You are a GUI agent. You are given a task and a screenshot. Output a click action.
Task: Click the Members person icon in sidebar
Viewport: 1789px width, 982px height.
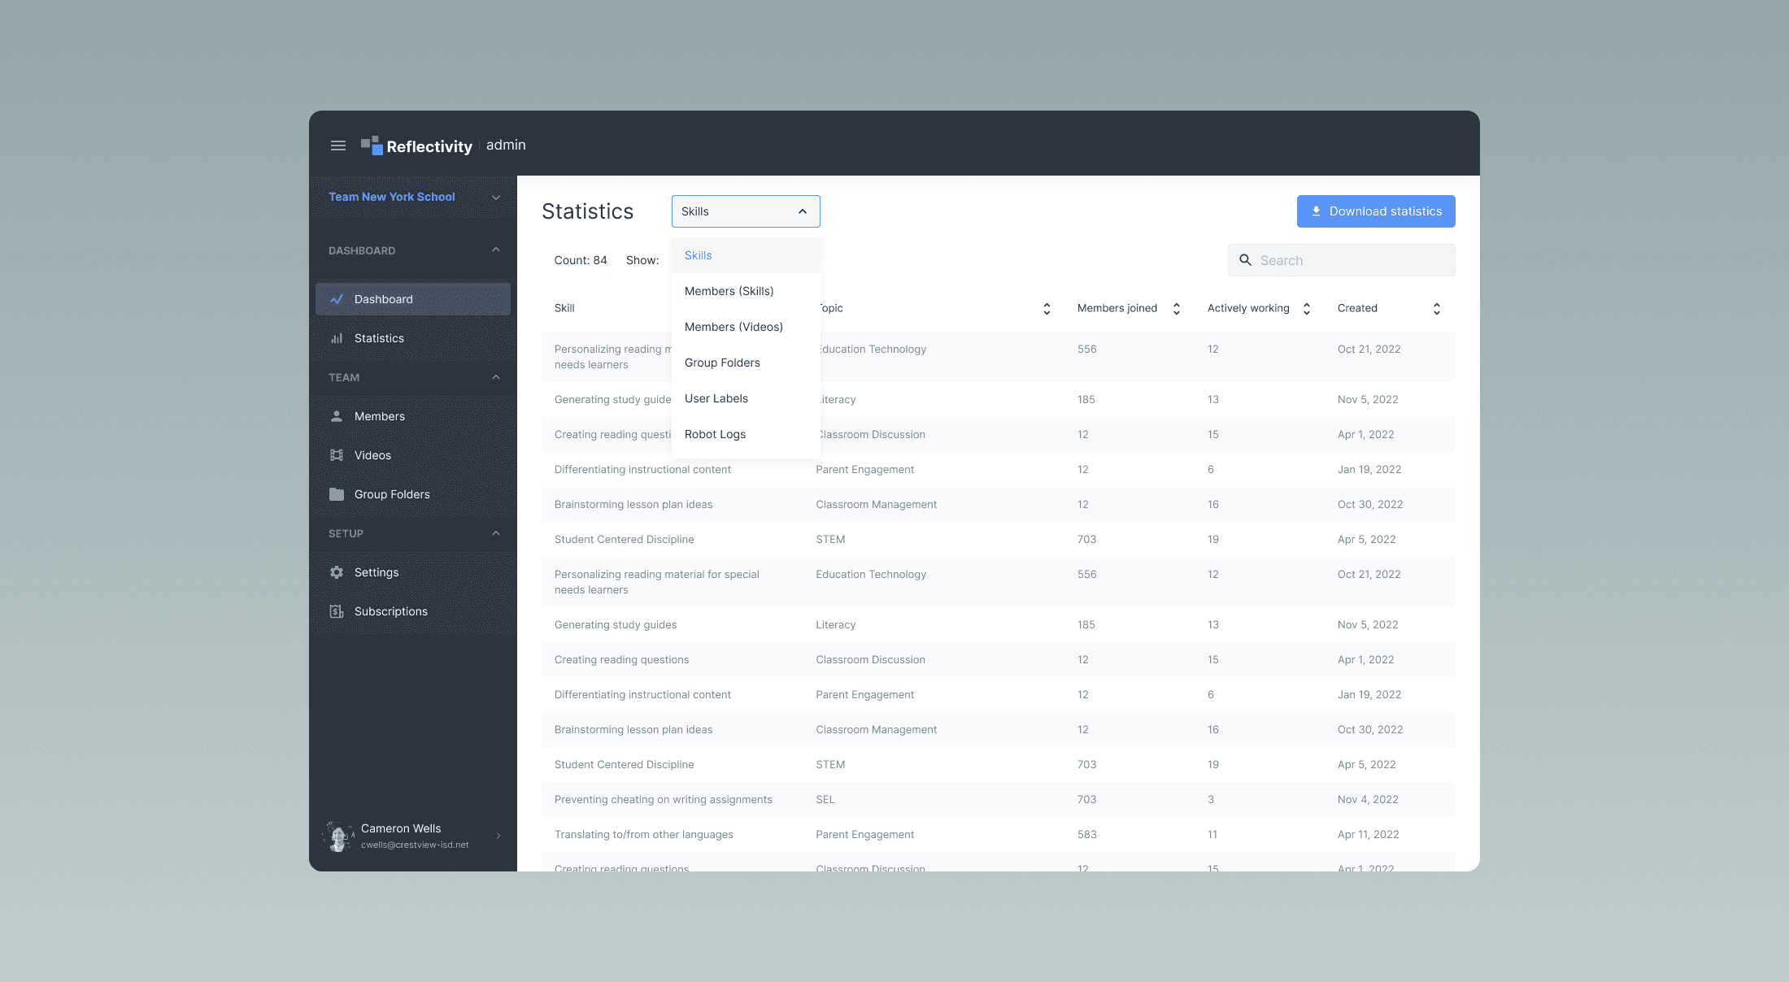tap(337, 416)
